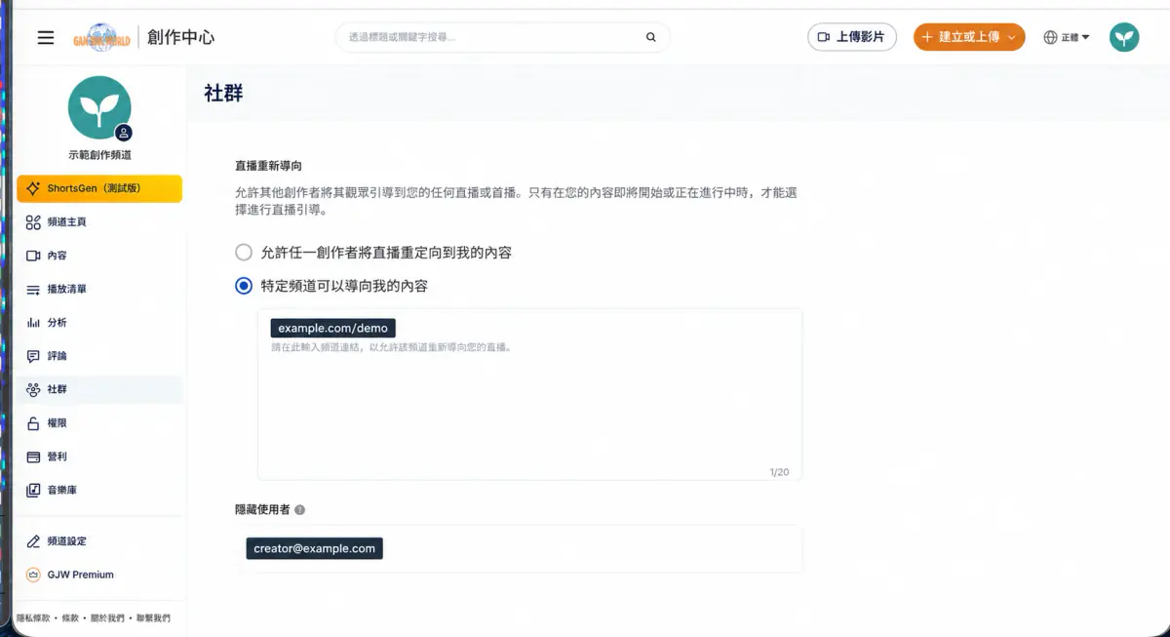The width and height of the screenshot is (1170, 637).
Task: Click the example.com/demo channel chip
Action: point(332,328)
